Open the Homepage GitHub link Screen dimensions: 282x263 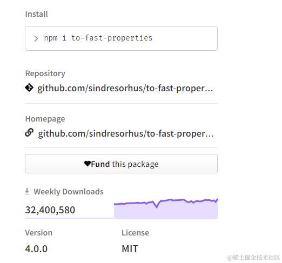coord(126,134)
